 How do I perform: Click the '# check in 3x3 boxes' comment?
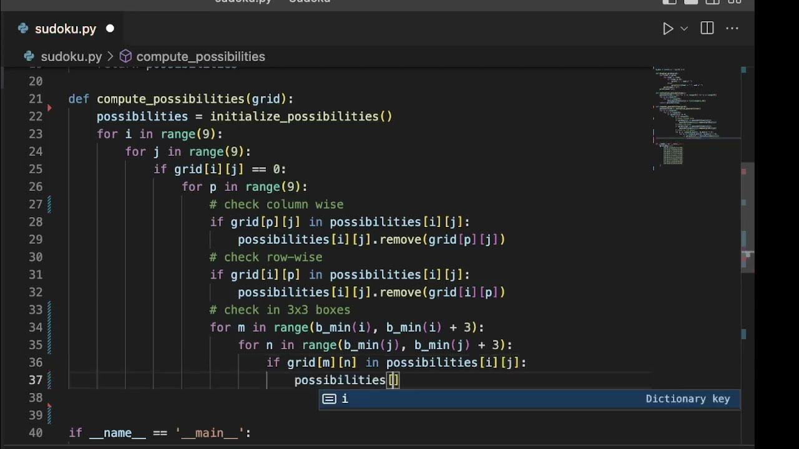pyautogui.click(x=280, y=310)
